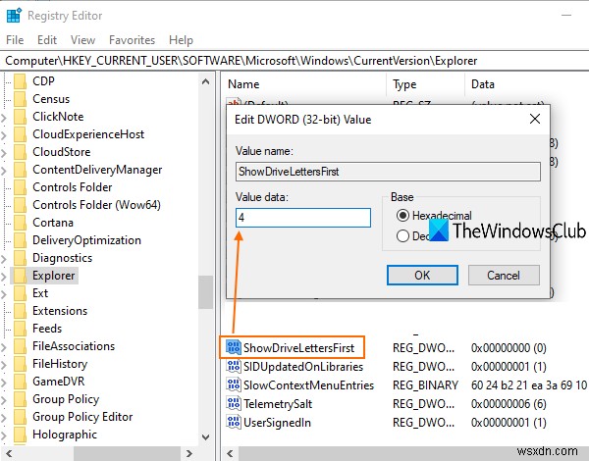Click the data 0x00000006 (6)
The height and width of the screenshot is (461, 589).
point(509,404)
